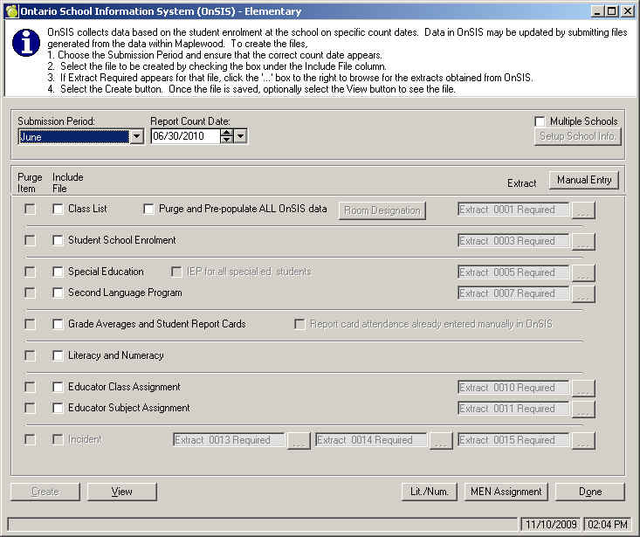Click the MEN Assignment button
The width and height of the screenshot is (640, 537).
pyautogui.click(x=506, y=492)
